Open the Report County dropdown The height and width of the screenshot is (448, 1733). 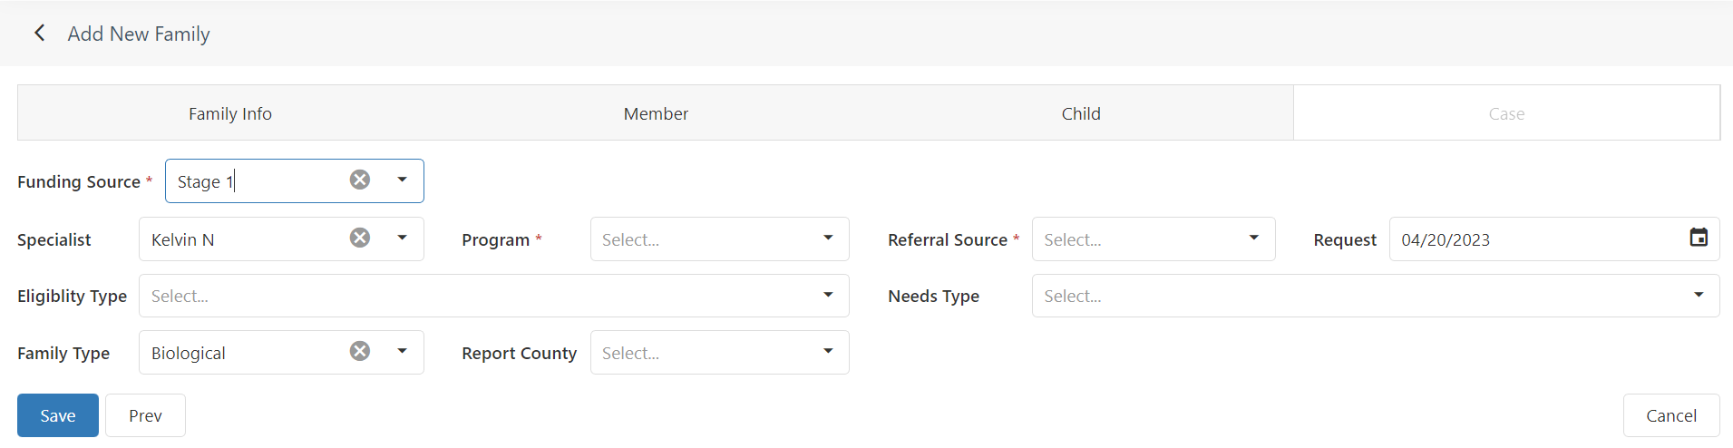719,353
